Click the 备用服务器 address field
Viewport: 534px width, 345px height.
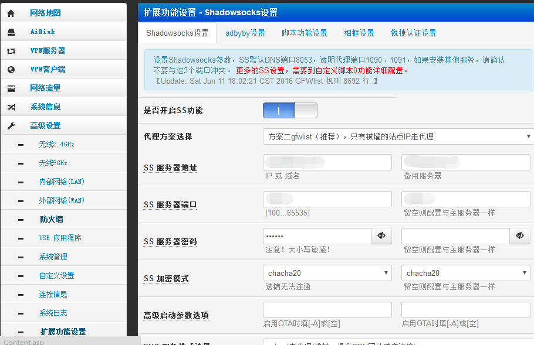coord(465,162)
